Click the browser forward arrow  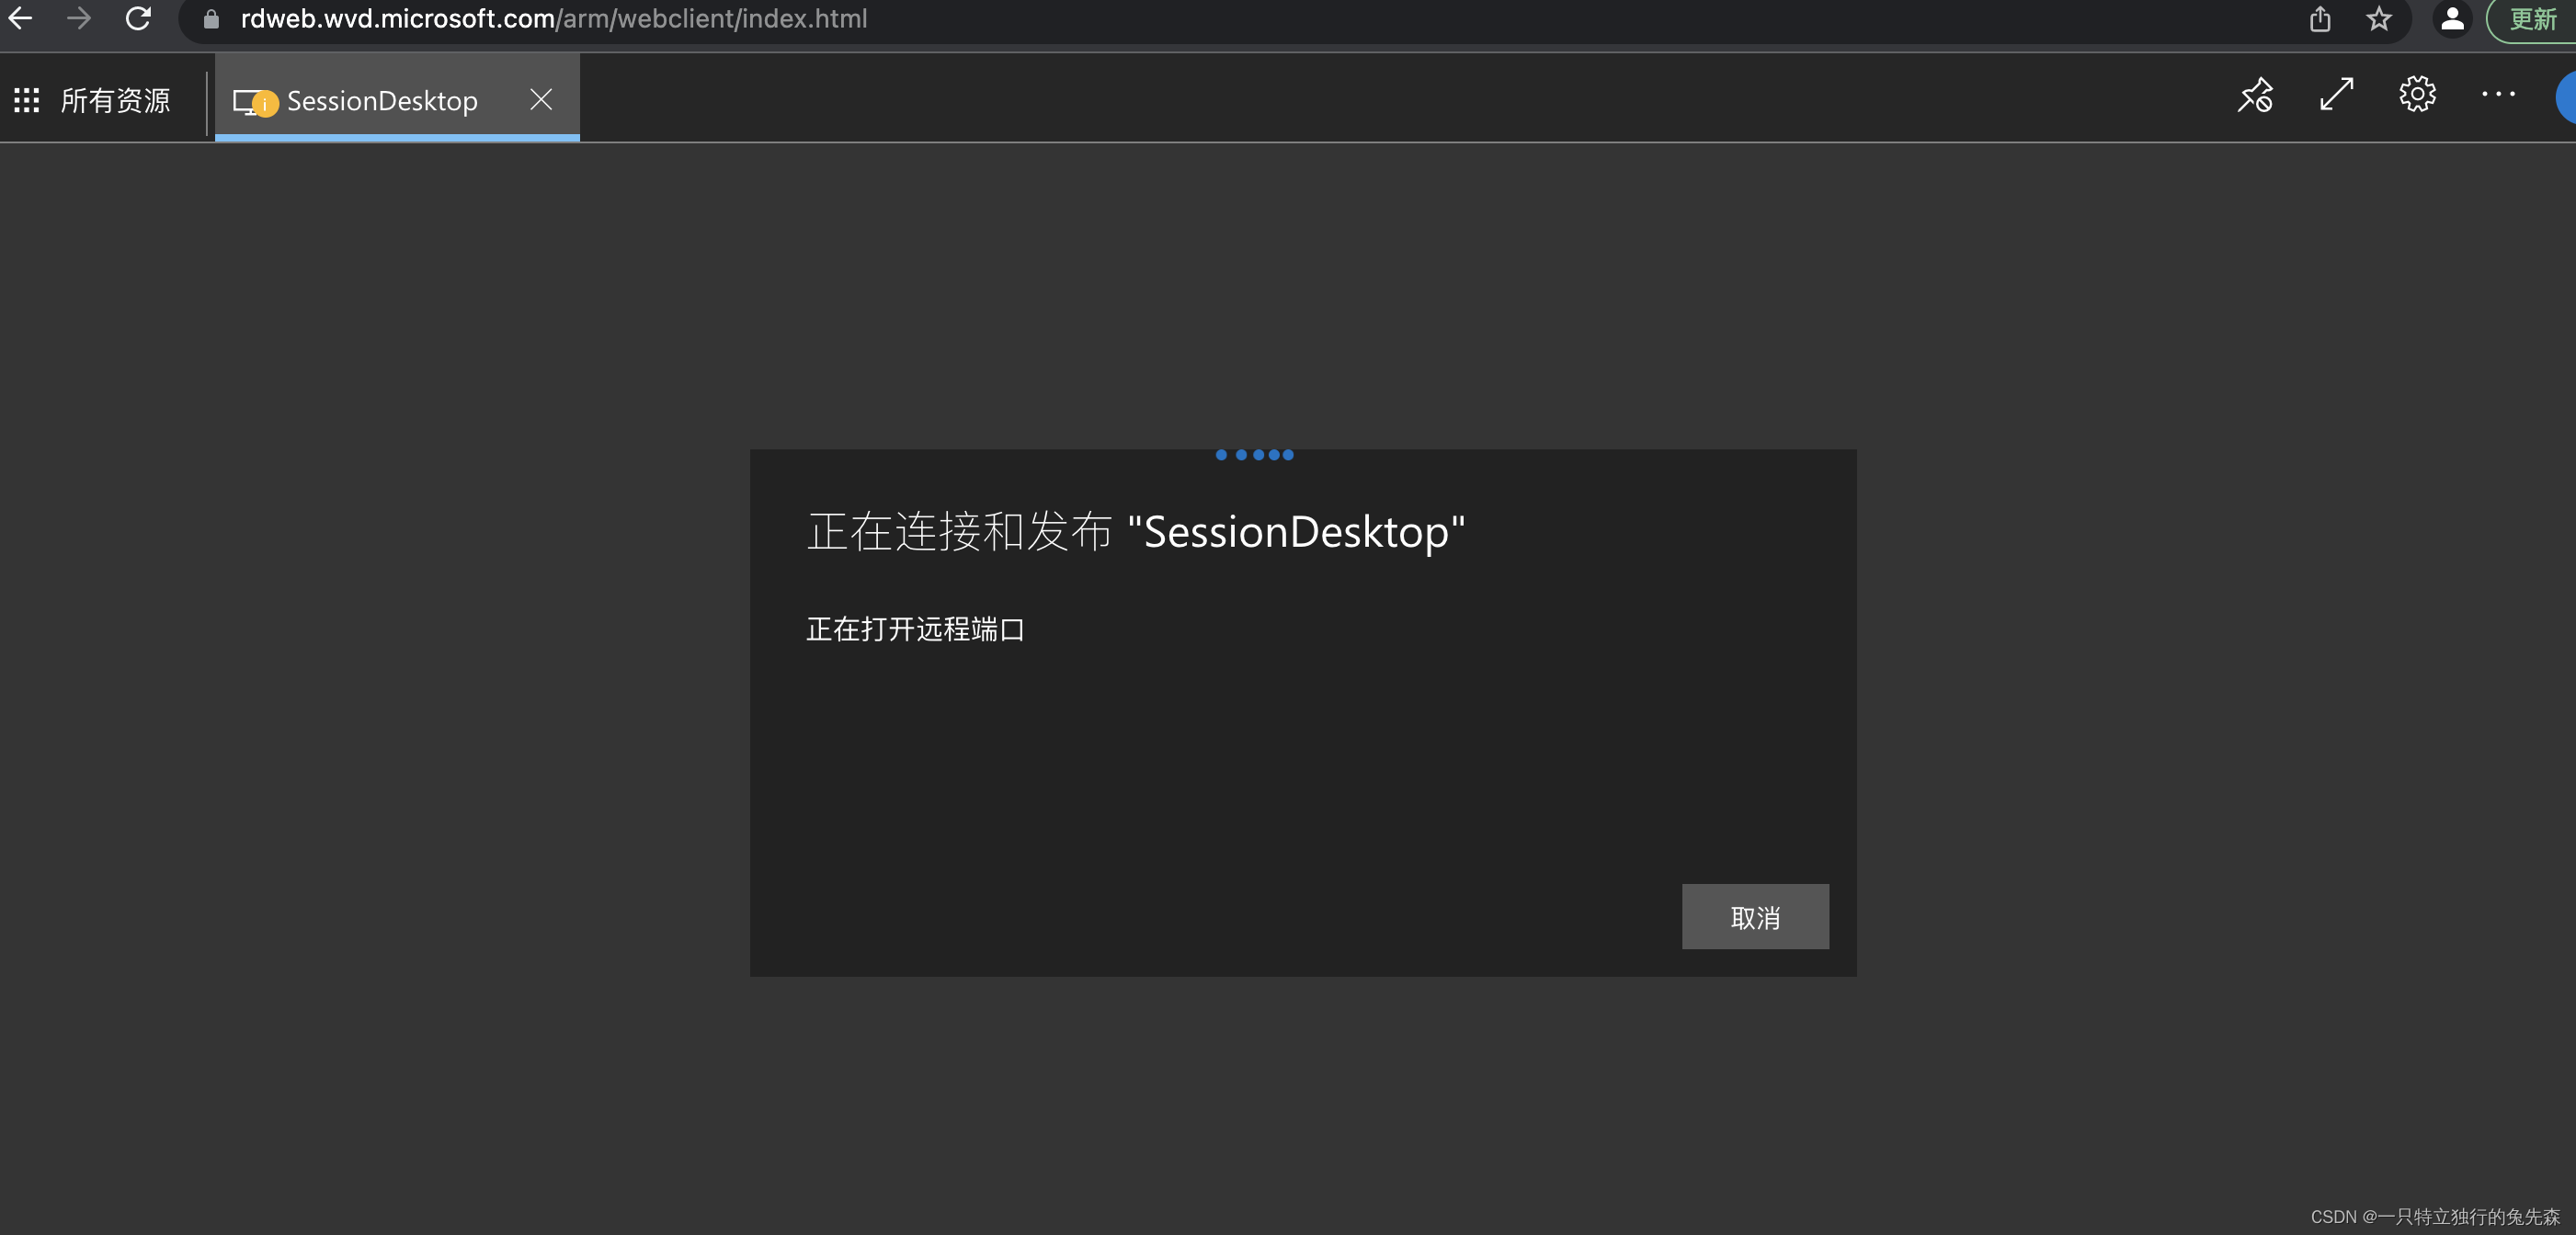(78, 18)
